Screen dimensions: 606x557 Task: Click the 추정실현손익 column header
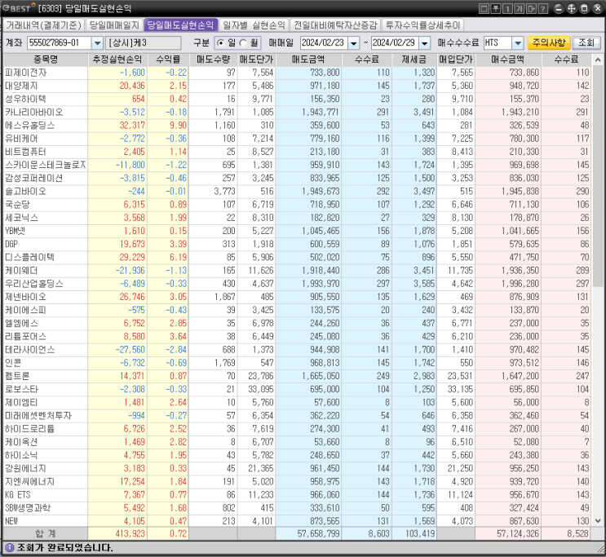point(117,60)
